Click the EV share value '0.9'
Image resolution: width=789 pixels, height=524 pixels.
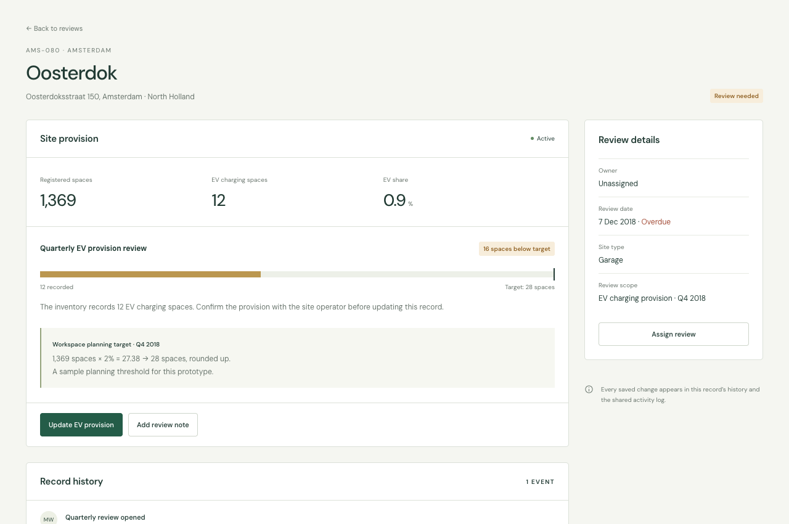pos(394,200)
